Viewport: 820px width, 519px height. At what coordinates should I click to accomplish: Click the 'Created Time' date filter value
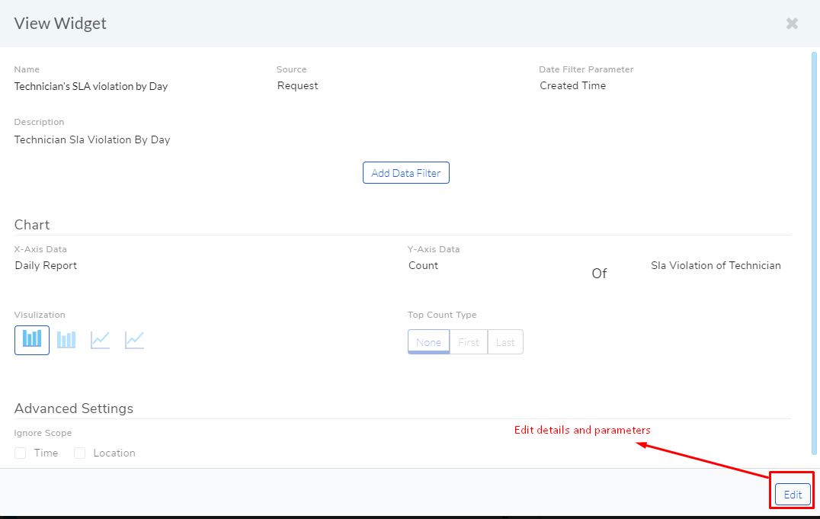pyautogui.click(x=572, y=86)
